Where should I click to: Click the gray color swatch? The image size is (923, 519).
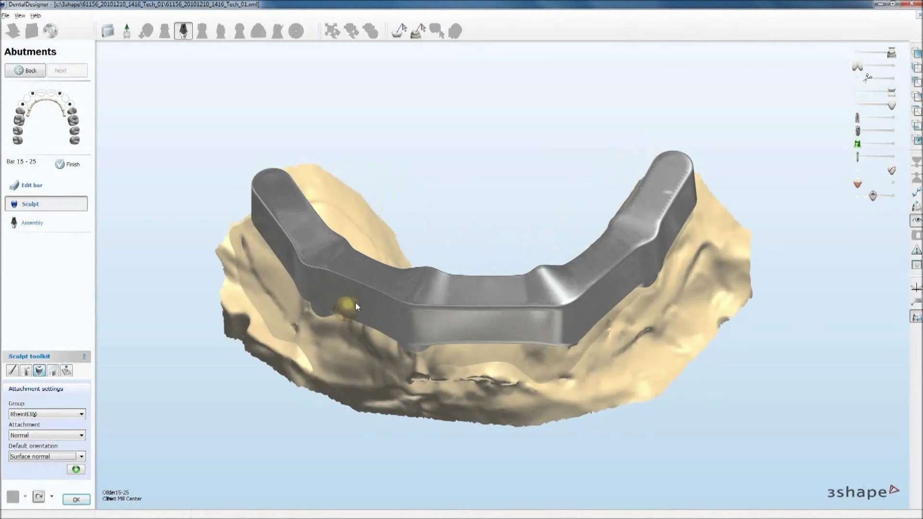13,496
